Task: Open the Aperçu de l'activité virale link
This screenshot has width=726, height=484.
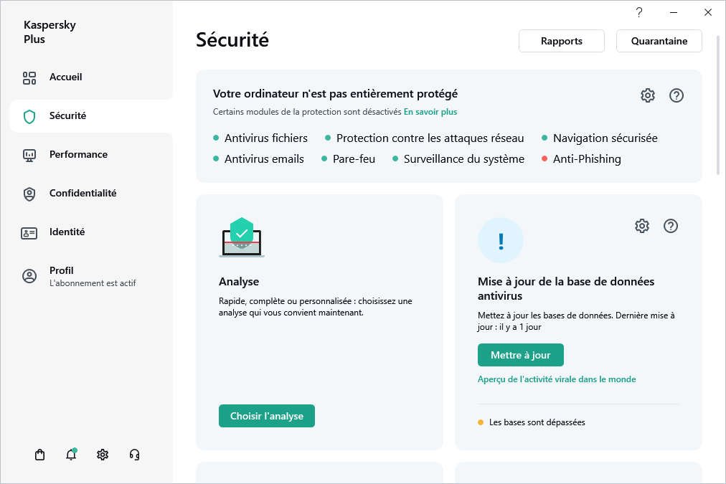Action: (x=557, y=379)
